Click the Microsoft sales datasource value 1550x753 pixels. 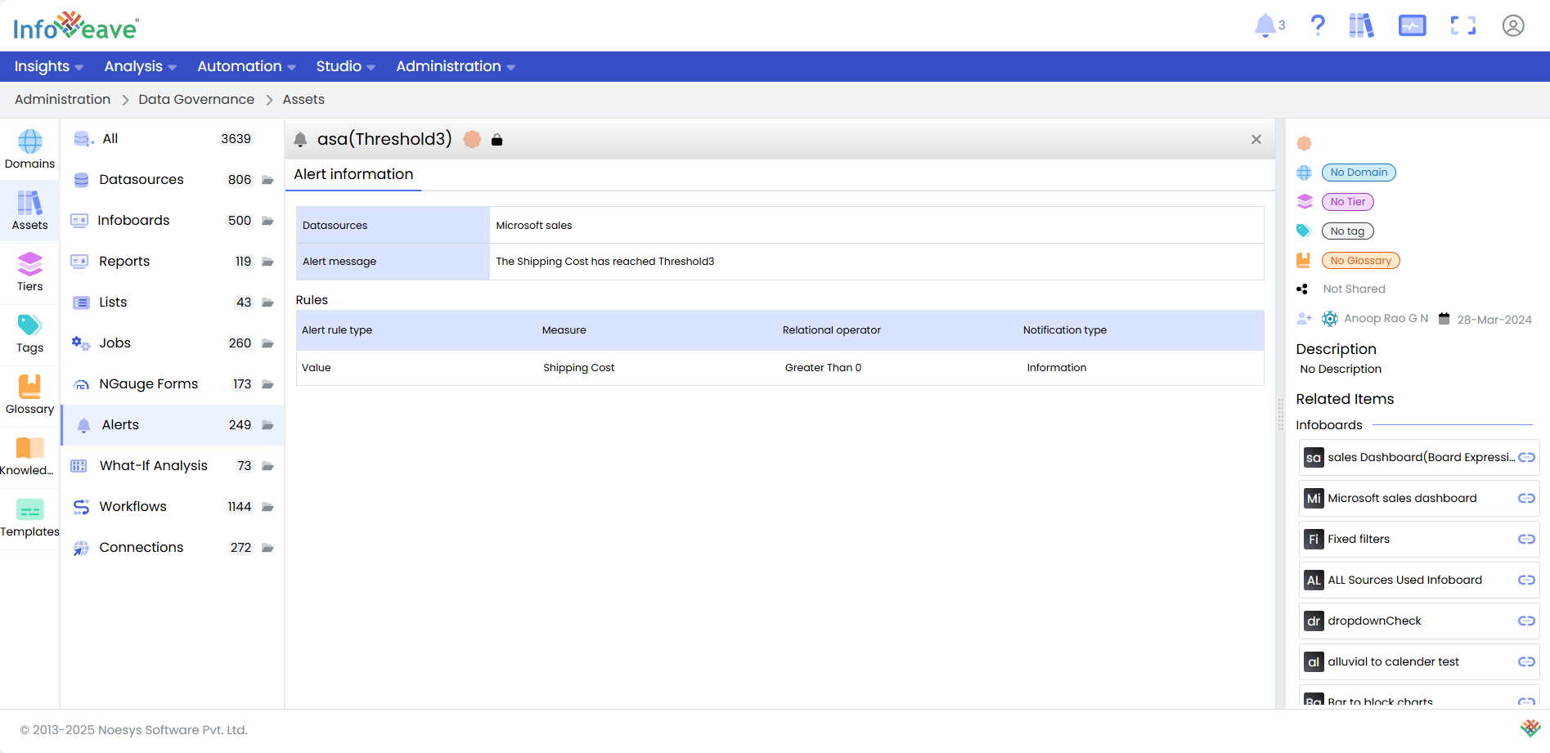(x=534, y=226)
